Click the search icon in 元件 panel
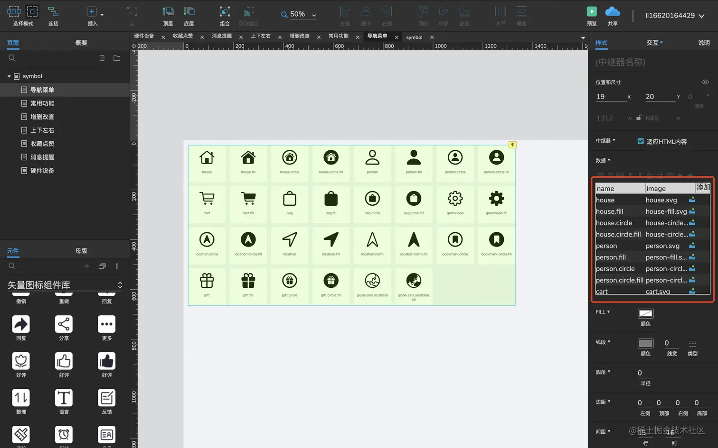 tap(12, 266)
